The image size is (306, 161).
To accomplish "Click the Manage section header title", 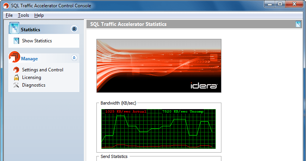I will [29, 59].
